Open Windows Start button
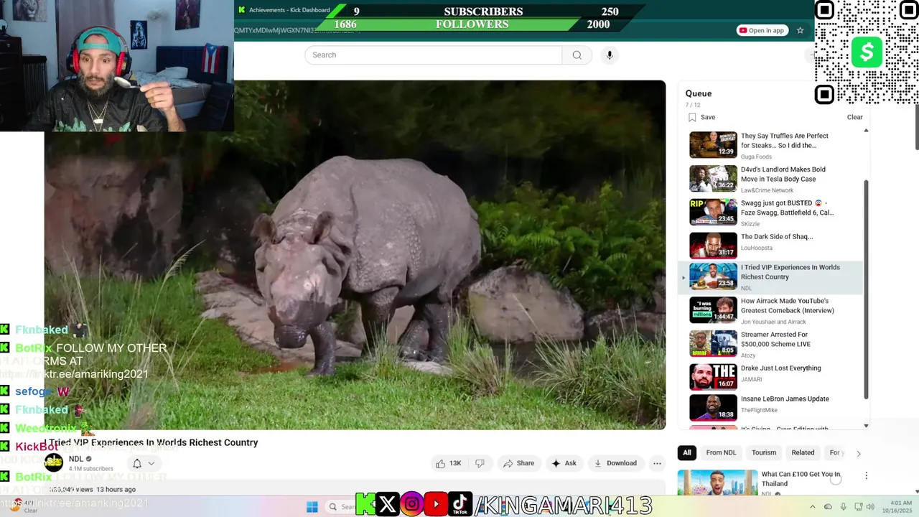This screenshot has height=517, width=919. coord(312,507)
